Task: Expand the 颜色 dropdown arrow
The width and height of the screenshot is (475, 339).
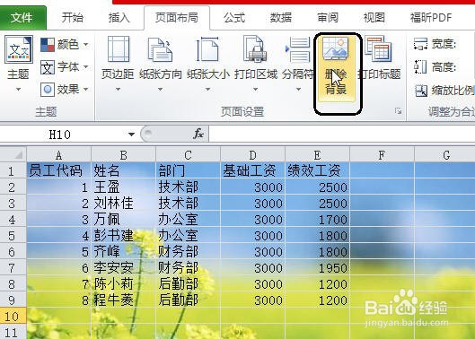Action: coord(85,45)
